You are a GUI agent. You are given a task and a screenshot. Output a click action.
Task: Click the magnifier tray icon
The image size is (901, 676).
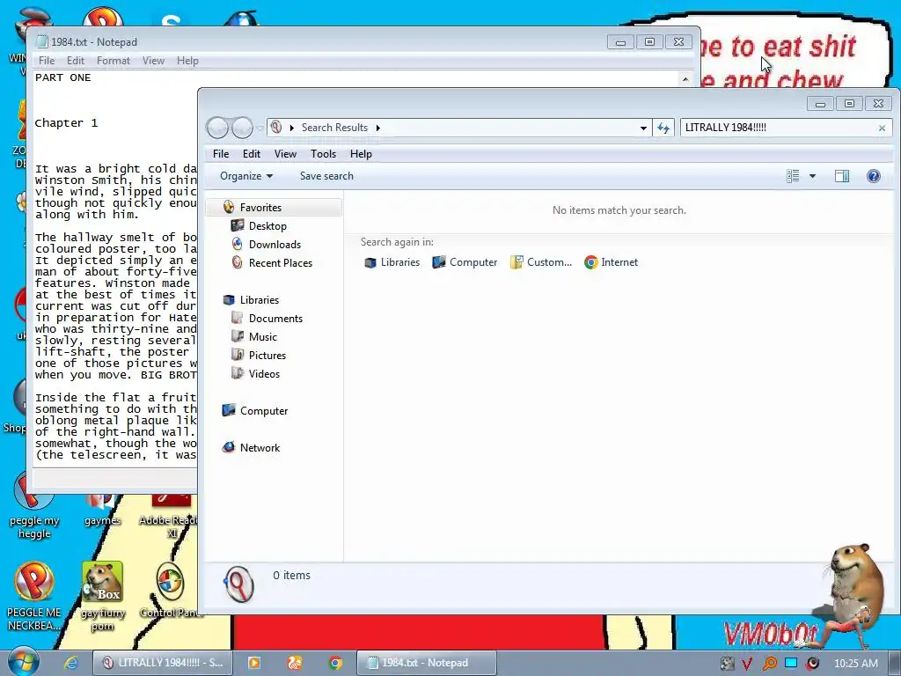point(769,664)
